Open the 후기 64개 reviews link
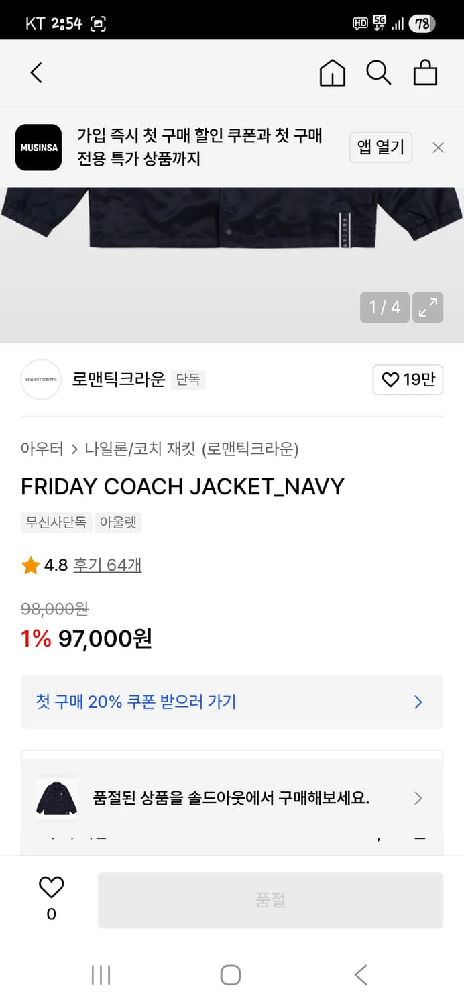The image size is (464, 1006). point(107,565)
